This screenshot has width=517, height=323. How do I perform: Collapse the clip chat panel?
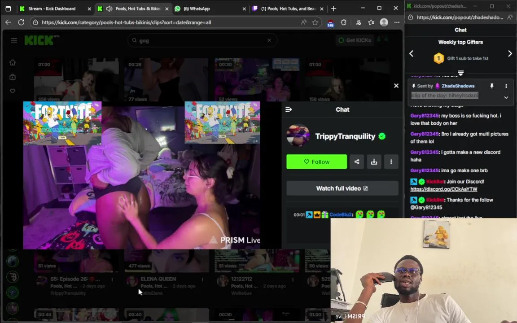289,109
